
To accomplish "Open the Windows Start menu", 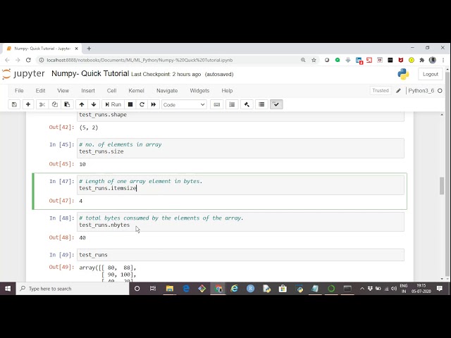I will pyautogui.click(x=8, y=289).
